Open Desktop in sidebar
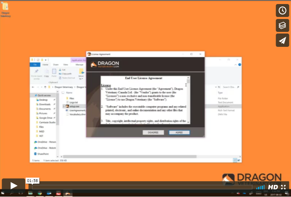 coord(43,100)
